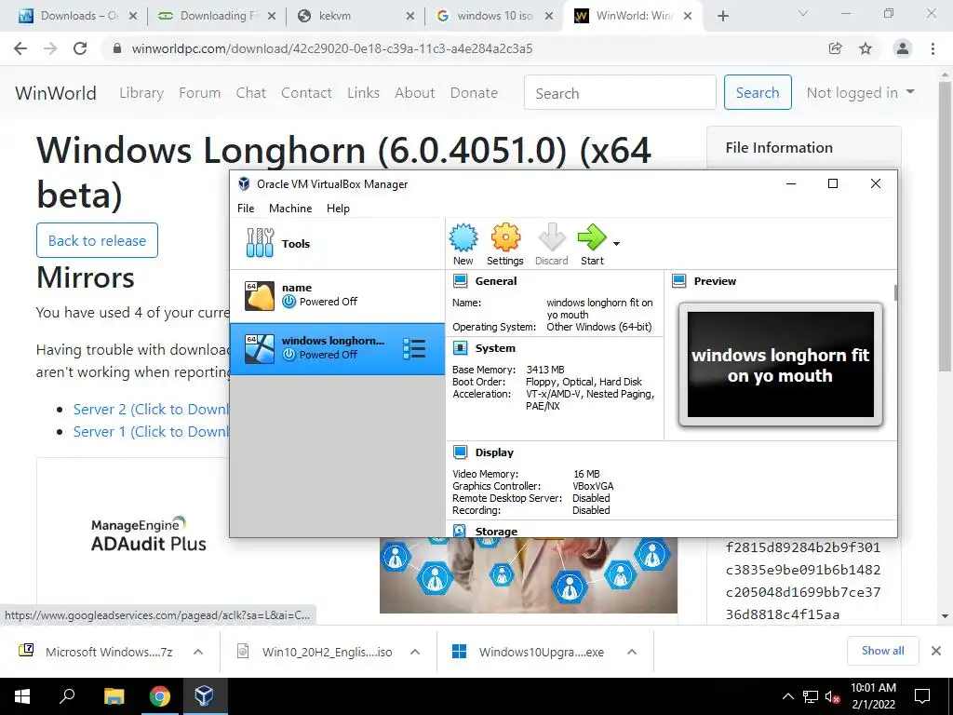This screenshot has height=715, width=953.
Task: Expand options for Win10_20H2 iso download
Action: coord(415,652)
